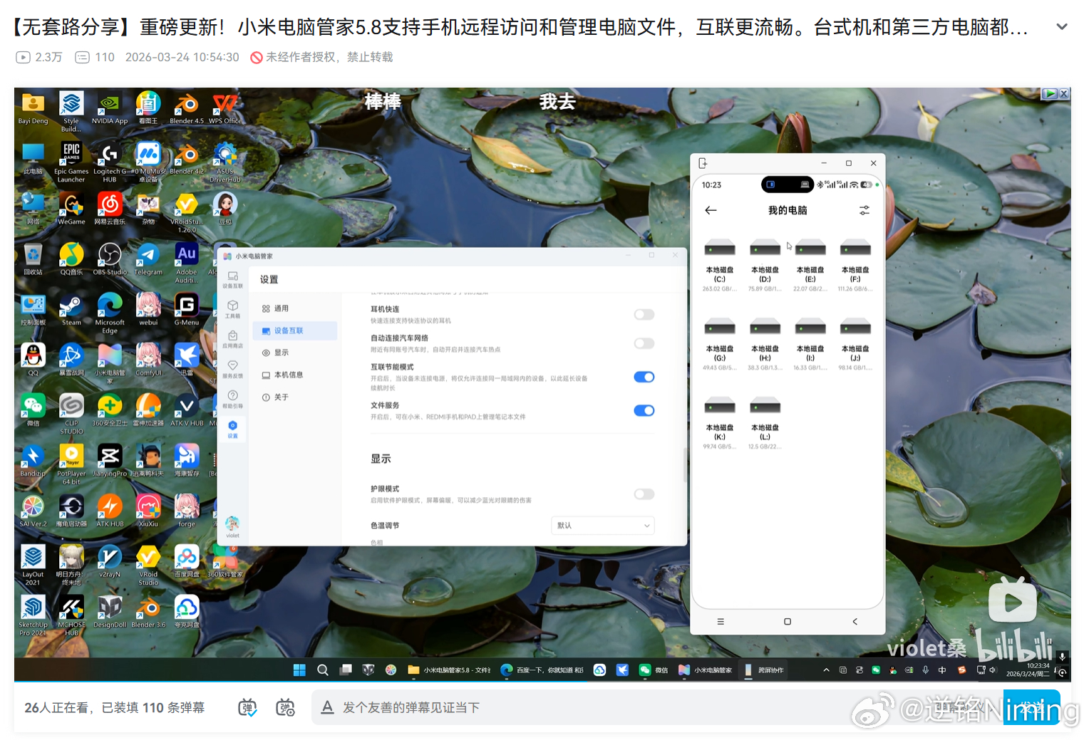Enable the 耳机快连 switch

coord(644,315)
